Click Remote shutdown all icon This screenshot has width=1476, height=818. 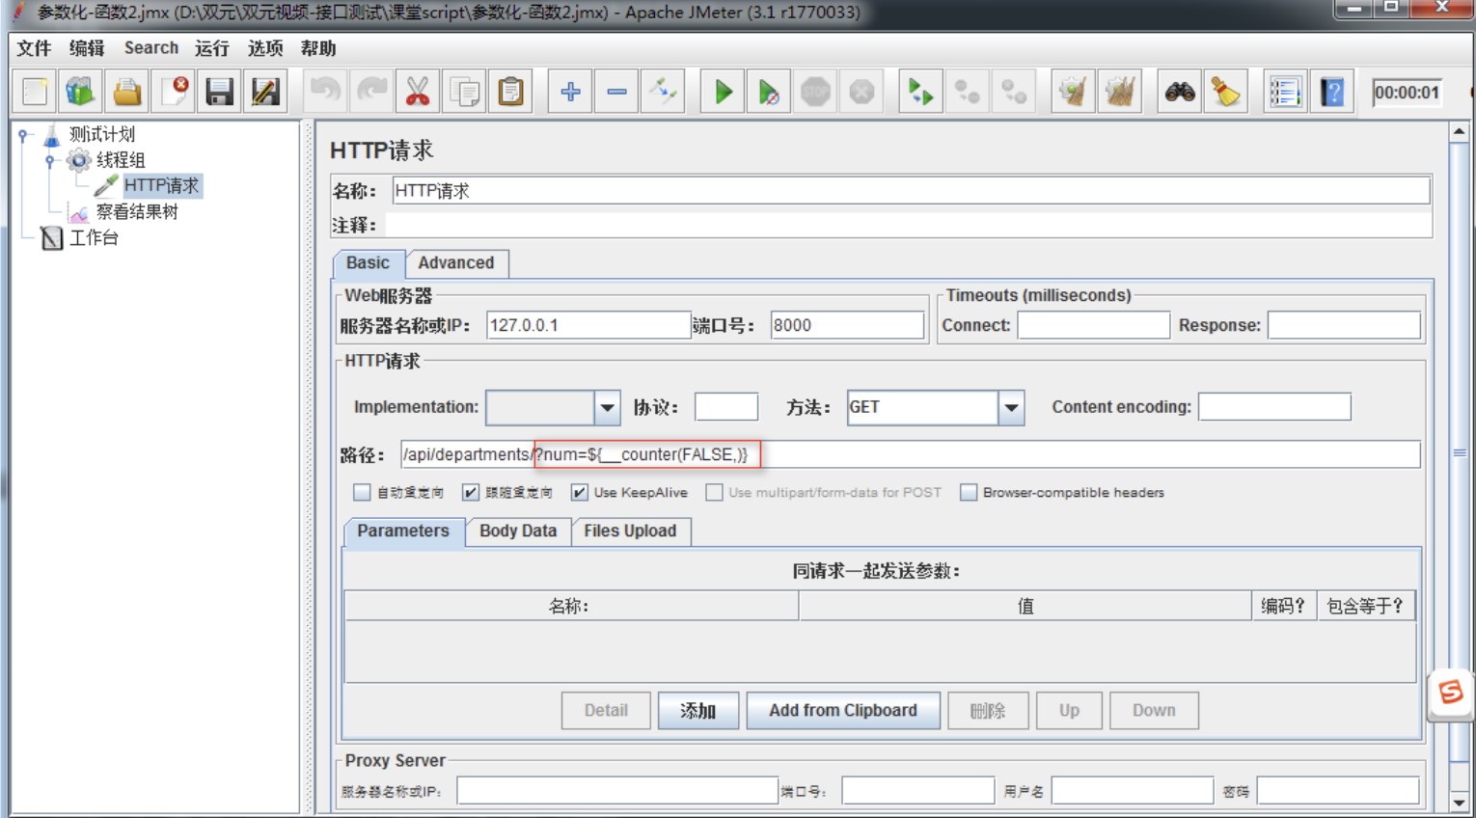(x=1013, y=92)
